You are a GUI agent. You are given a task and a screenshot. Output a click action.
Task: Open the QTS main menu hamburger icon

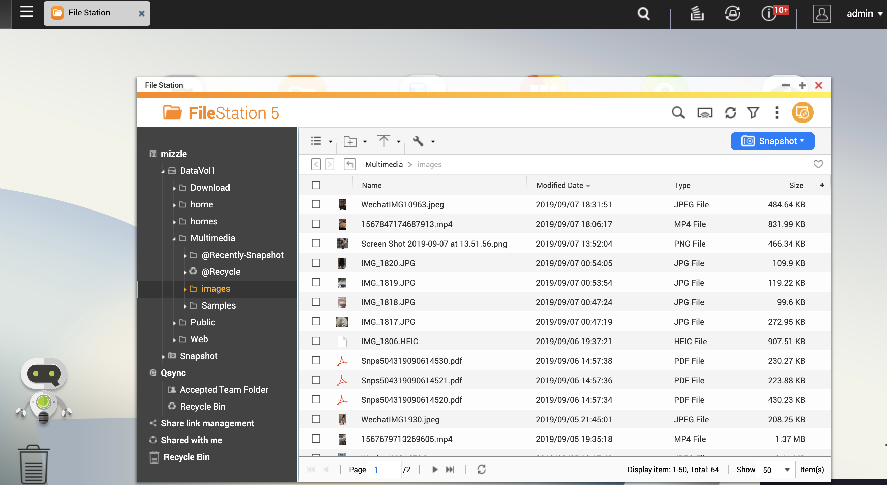click(x=27, y=12)
